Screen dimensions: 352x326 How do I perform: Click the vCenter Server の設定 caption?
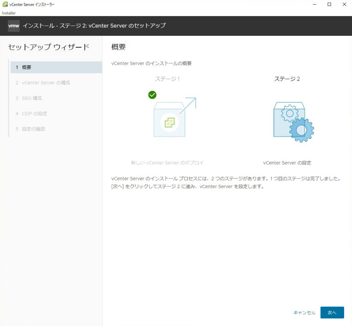coord(287,163)
